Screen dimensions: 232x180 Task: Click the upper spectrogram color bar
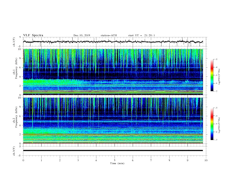(212, 75)
